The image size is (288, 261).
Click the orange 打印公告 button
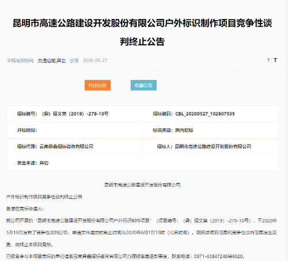[97, 85]
